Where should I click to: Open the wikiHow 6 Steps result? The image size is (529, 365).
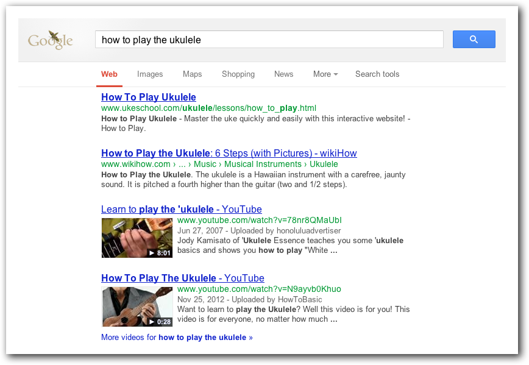pyautogui.click(x=229, y=153)
